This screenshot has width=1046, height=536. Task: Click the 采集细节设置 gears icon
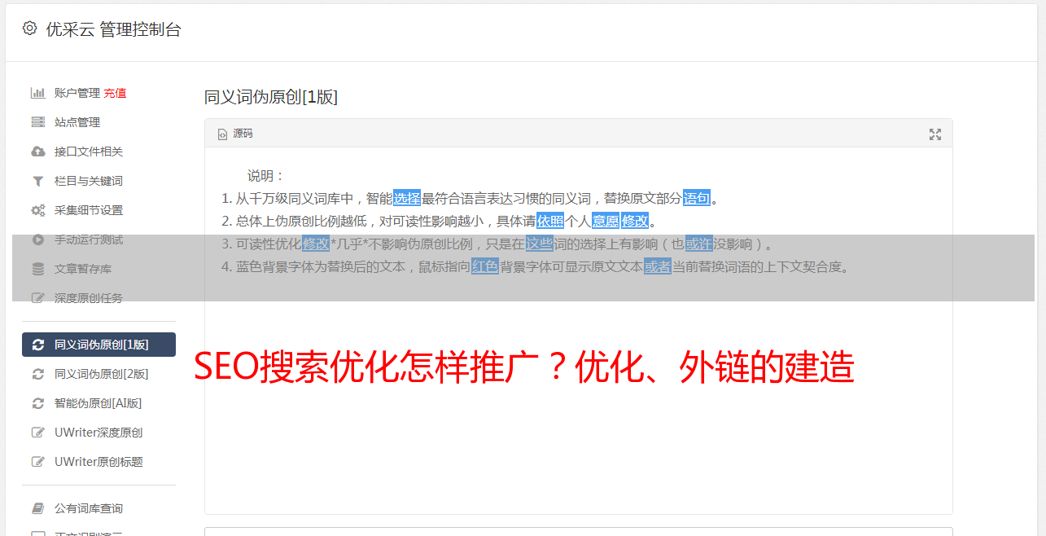[x=37, y=210]
